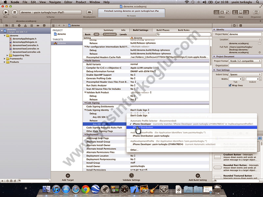The height and width of the screenshot is (197, 263).
Task: Show the Version editor
Action: coord(227,12)
